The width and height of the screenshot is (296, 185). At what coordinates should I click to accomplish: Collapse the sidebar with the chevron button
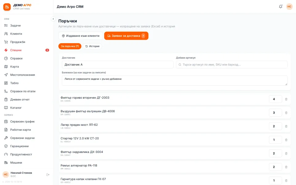[53, 19]
